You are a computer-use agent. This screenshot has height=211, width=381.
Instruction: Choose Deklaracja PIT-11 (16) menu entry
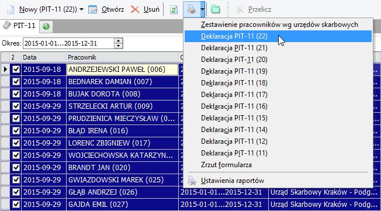coord(278,106)
